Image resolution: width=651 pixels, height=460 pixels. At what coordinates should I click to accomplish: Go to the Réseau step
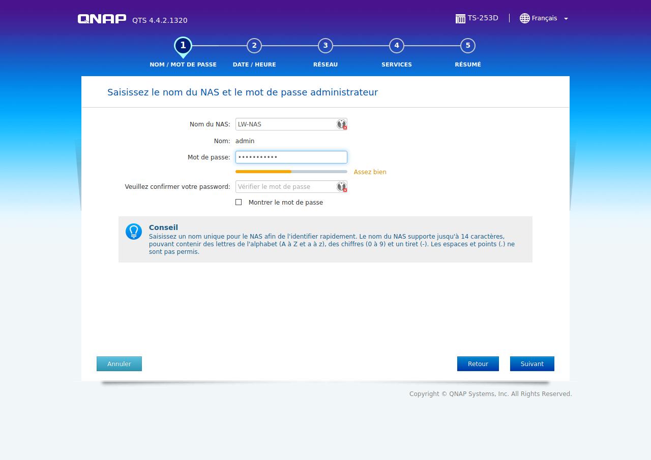click(x=325, y=46)
